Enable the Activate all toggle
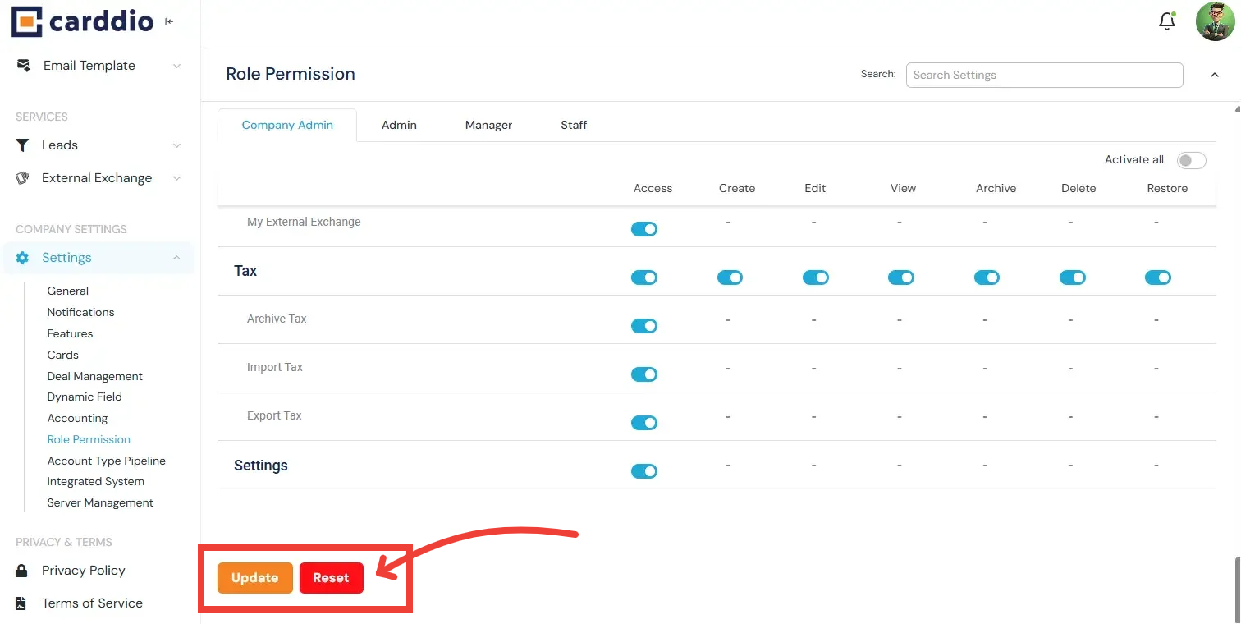The width and height of the screenshot is (1241, 624). pyautogui.click(x=1191, y=160)
